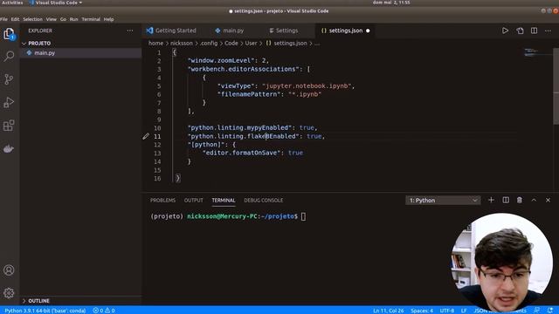The width and height of the screenshot is (559, 314).
Task: Click Spaces: 4 indentation status item
Action: (422, 311)
